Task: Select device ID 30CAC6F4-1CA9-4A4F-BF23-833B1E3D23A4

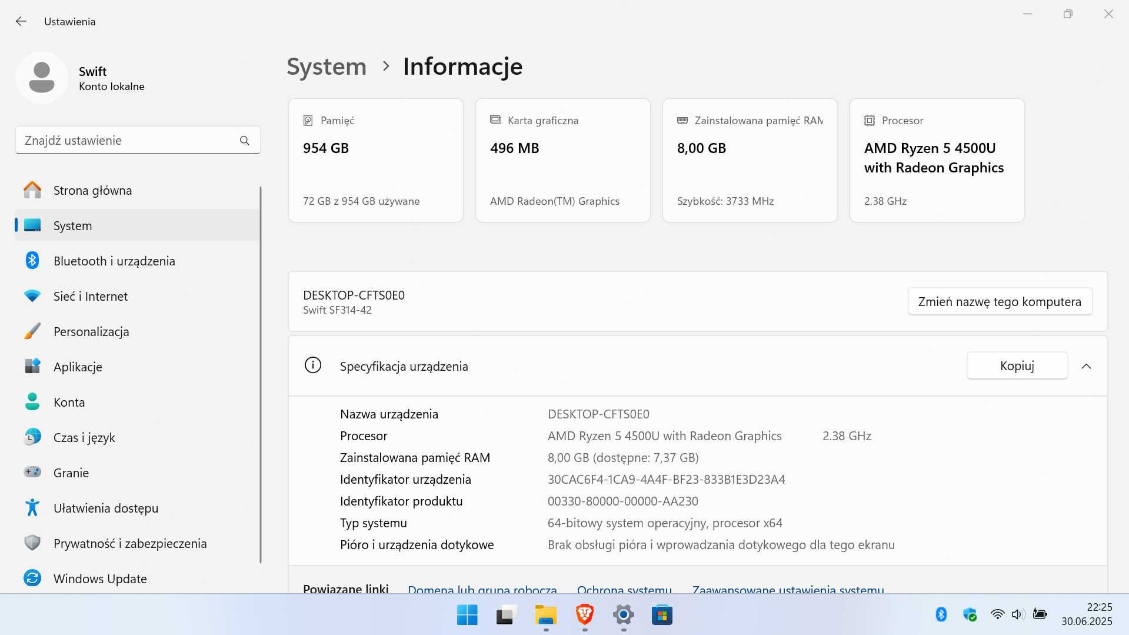Action: pyautogui.click(x=666, y=480)
